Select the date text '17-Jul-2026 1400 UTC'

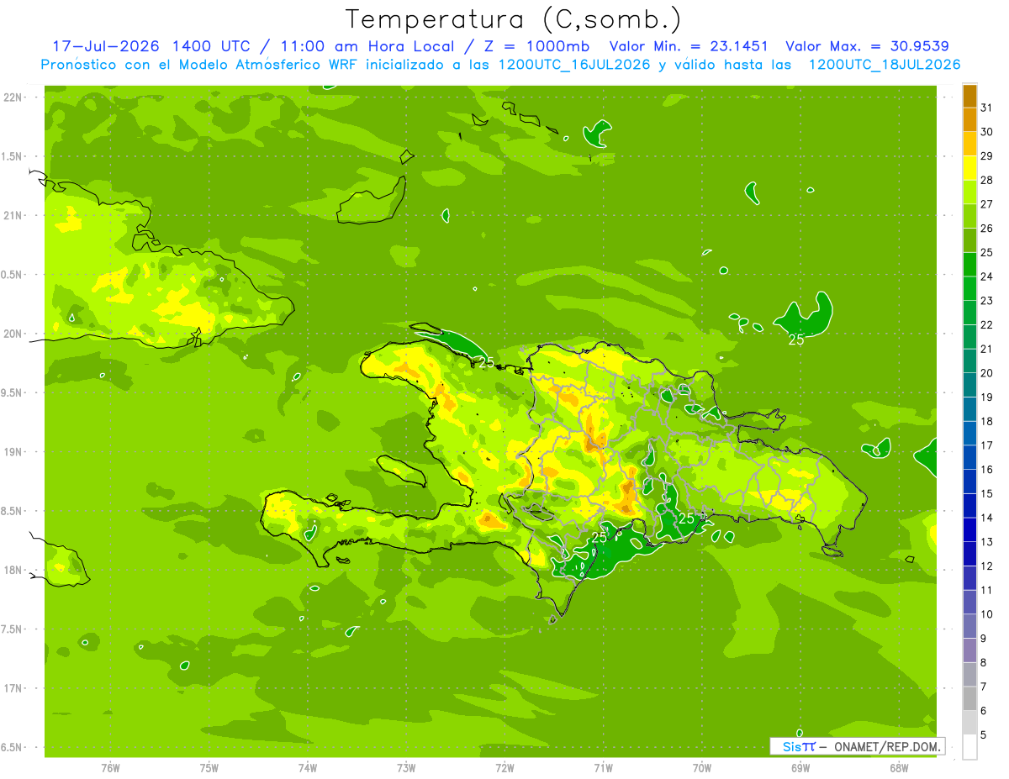click(151, 46)
